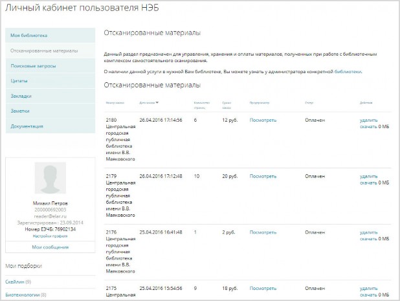Click order number 2176
Viewport: 400px width, 301px height.
tap(111, 232)
